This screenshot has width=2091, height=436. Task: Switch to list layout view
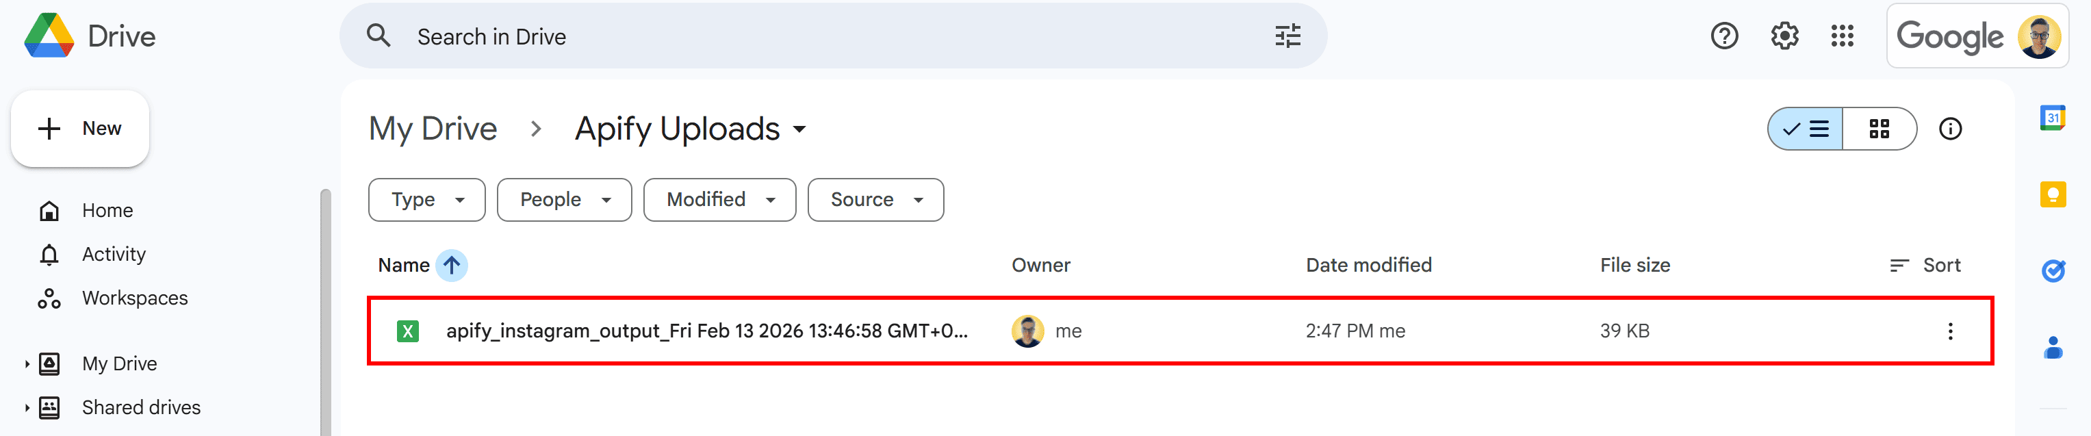click(1806, 129)
